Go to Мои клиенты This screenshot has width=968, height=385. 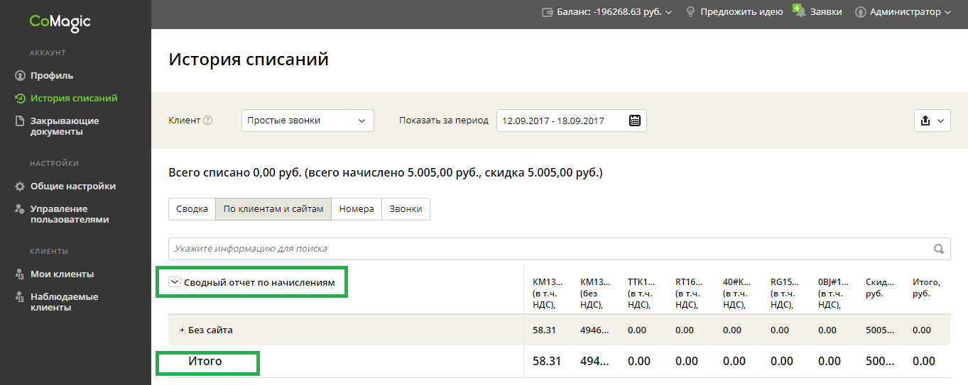[62, 274]
